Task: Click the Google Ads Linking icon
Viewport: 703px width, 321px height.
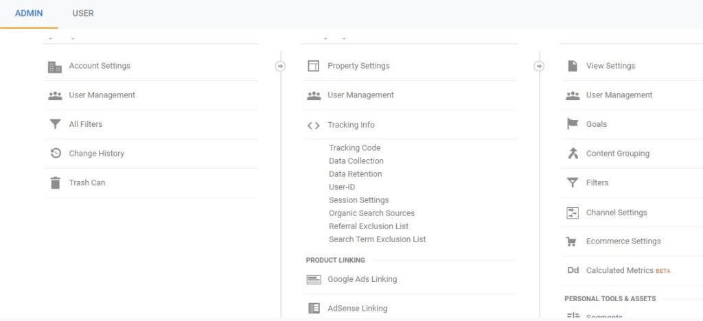Action: pyautogui.click(x=314, y=279)
